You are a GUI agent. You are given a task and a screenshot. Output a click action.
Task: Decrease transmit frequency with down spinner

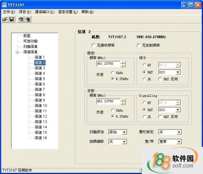coord(123,103)
